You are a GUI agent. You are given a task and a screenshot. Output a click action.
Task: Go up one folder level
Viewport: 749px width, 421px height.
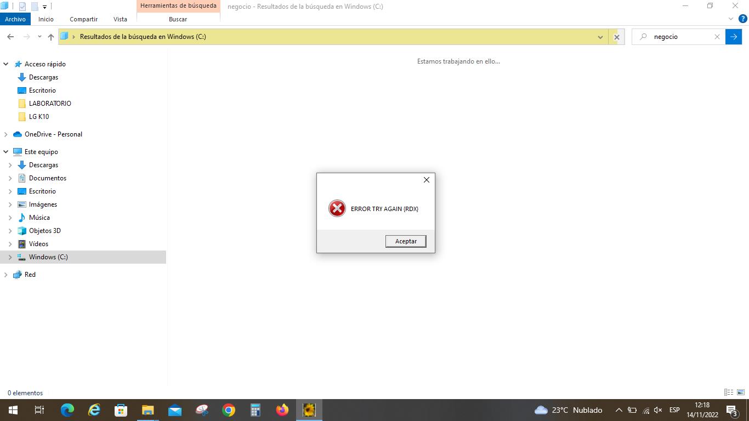tap(51, 37)
